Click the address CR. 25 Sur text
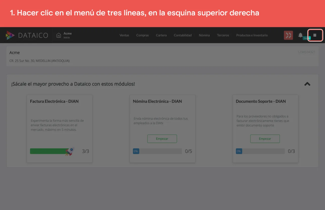325x210 pixels. coord(39,61)
